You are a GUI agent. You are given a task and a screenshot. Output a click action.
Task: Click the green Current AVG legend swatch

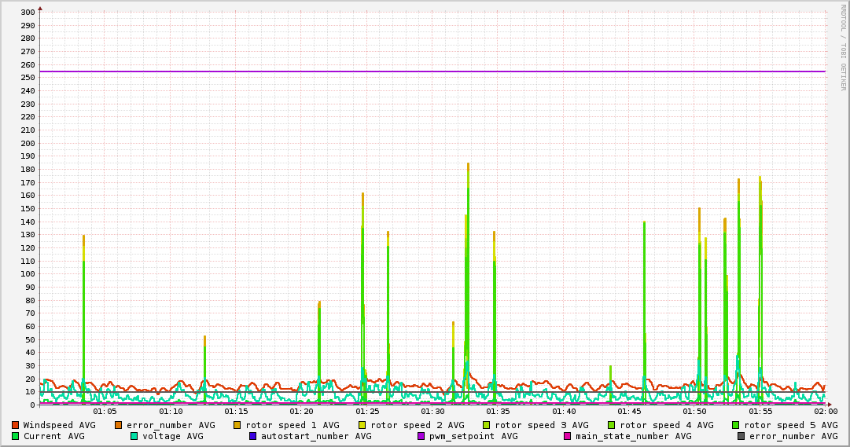pos(15,436)
